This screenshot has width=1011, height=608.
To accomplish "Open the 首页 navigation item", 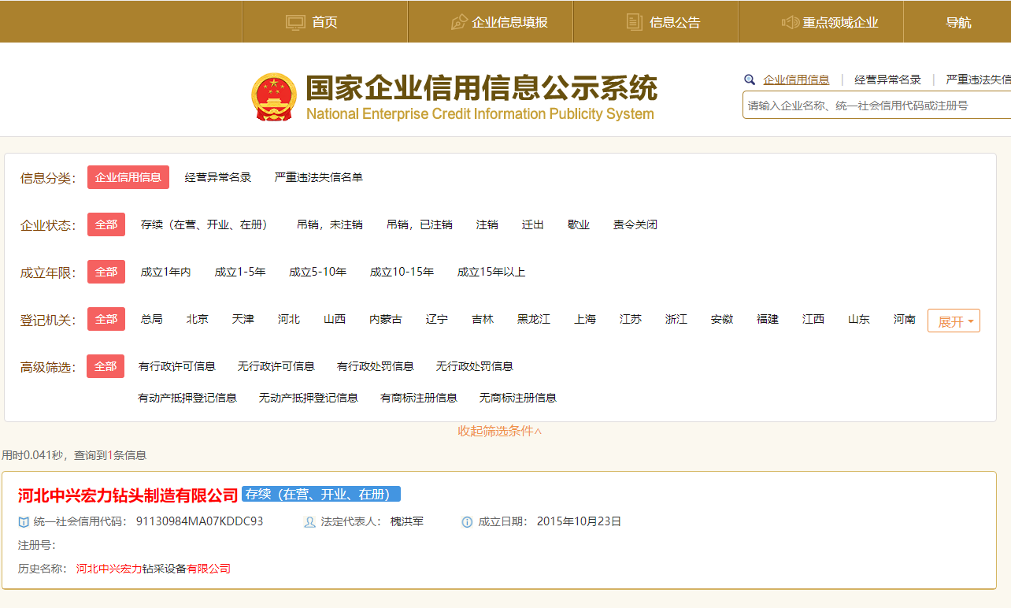I will point(325,22).
